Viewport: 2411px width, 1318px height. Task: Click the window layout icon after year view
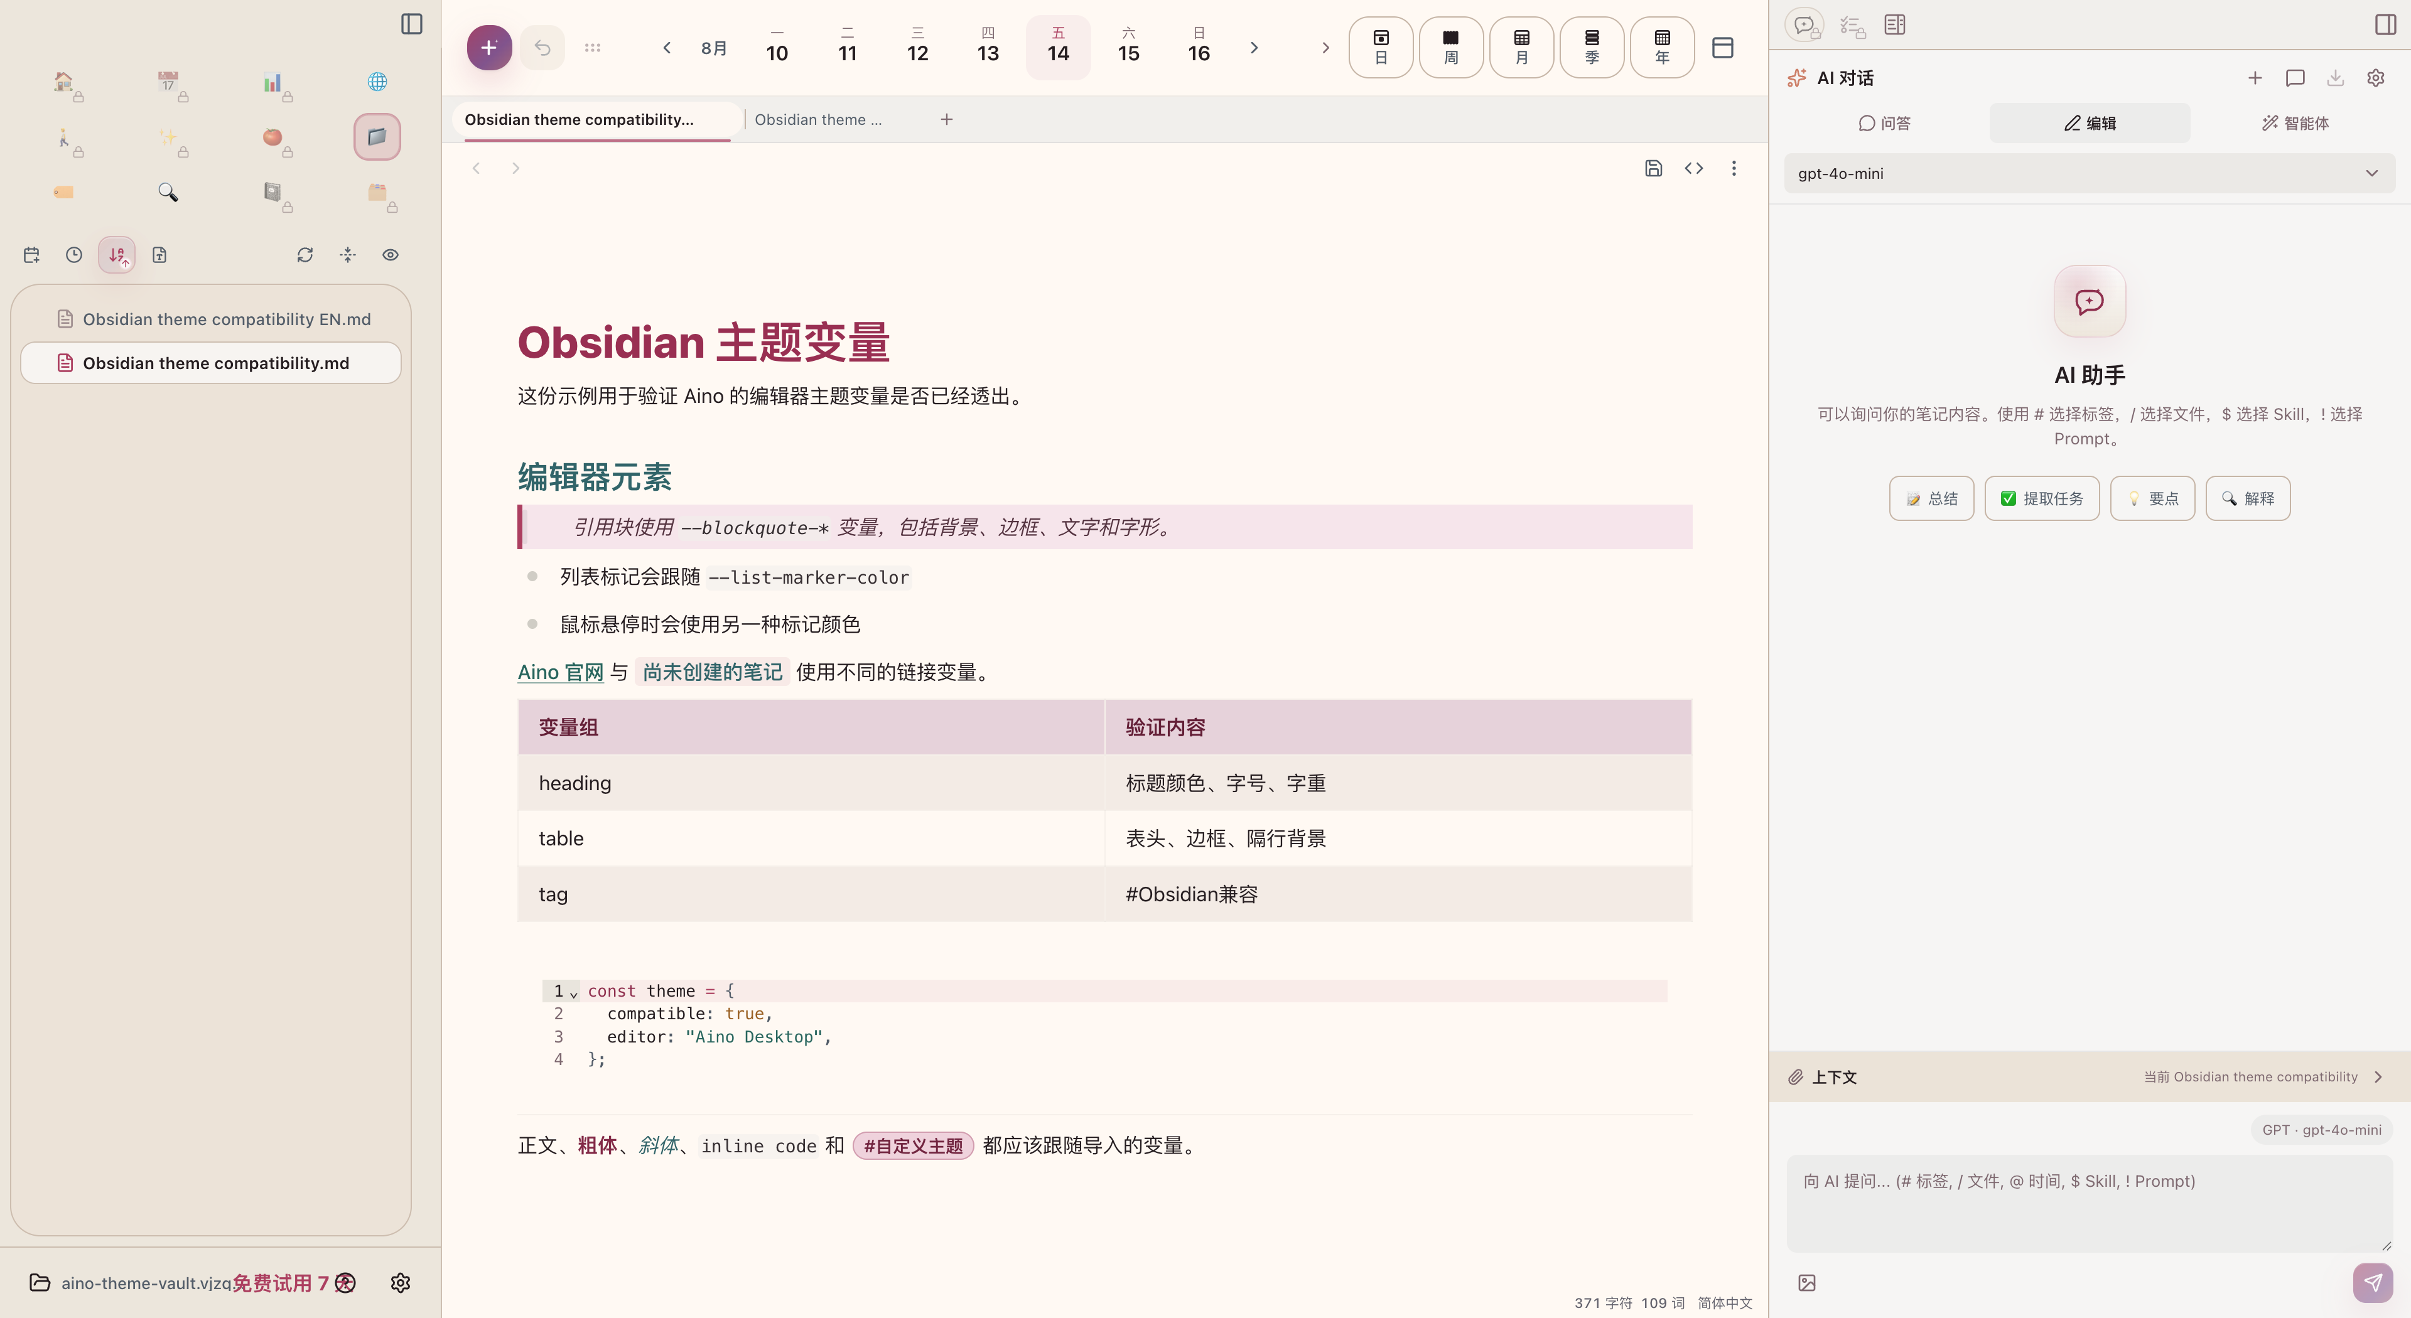1723,48
